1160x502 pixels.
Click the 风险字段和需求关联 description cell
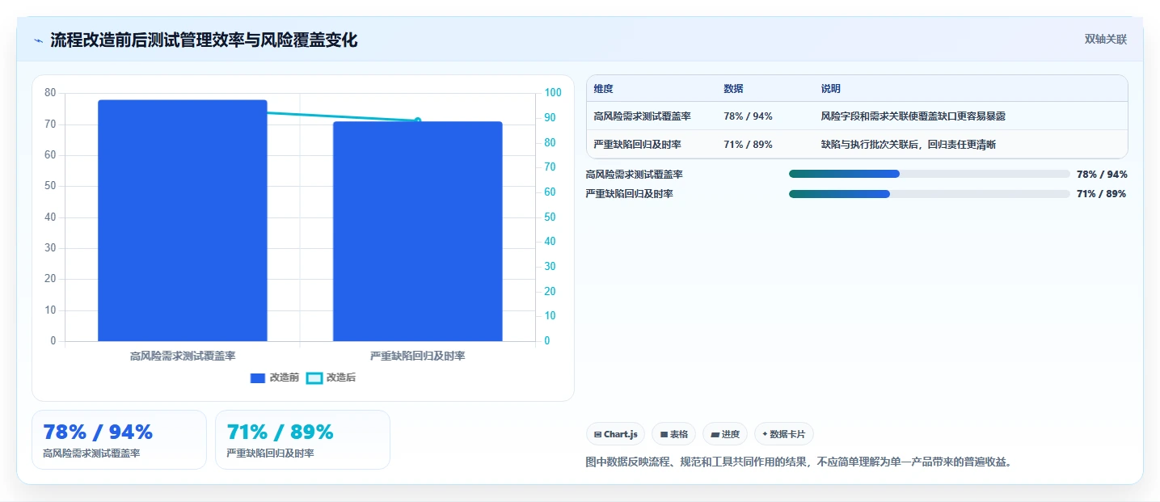(x=913, y=116)
